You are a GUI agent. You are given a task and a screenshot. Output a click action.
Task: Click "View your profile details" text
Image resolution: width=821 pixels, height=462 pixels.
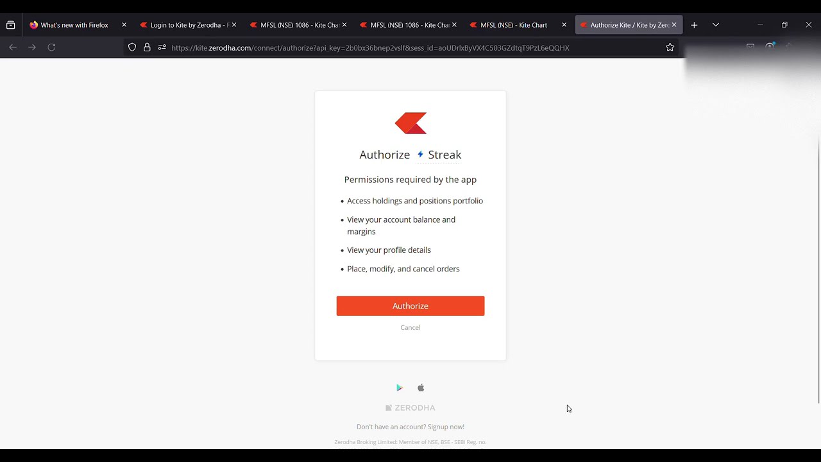pos(389,250)
